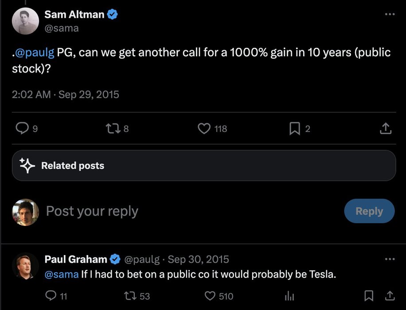Click the Post your reply text field
Image resolution: width=406 pixels, height=310 pixels.
tap(191, 211)
